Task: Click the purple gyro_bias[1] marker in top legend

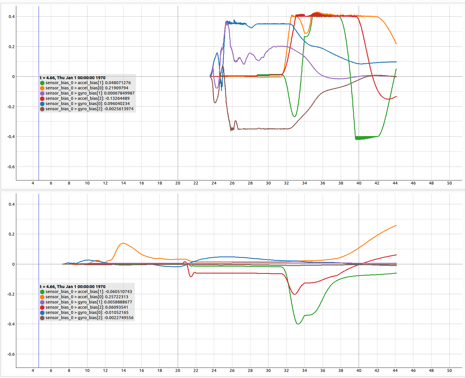Action: (42, 93)
